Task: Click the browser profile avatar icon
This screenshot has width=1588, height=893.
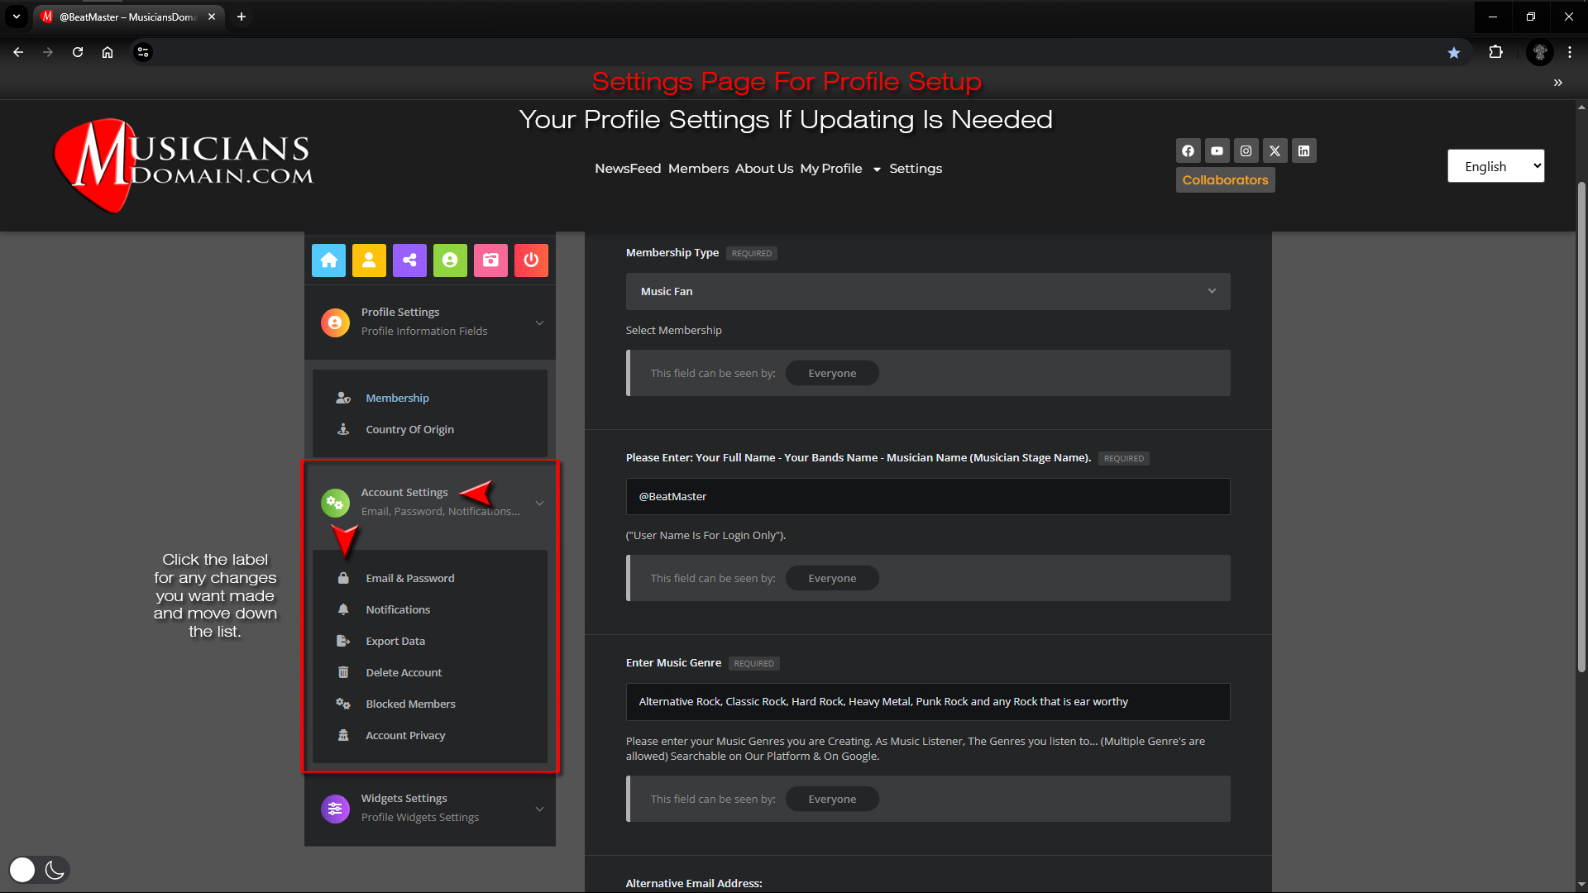Action: click(1540, 52)
